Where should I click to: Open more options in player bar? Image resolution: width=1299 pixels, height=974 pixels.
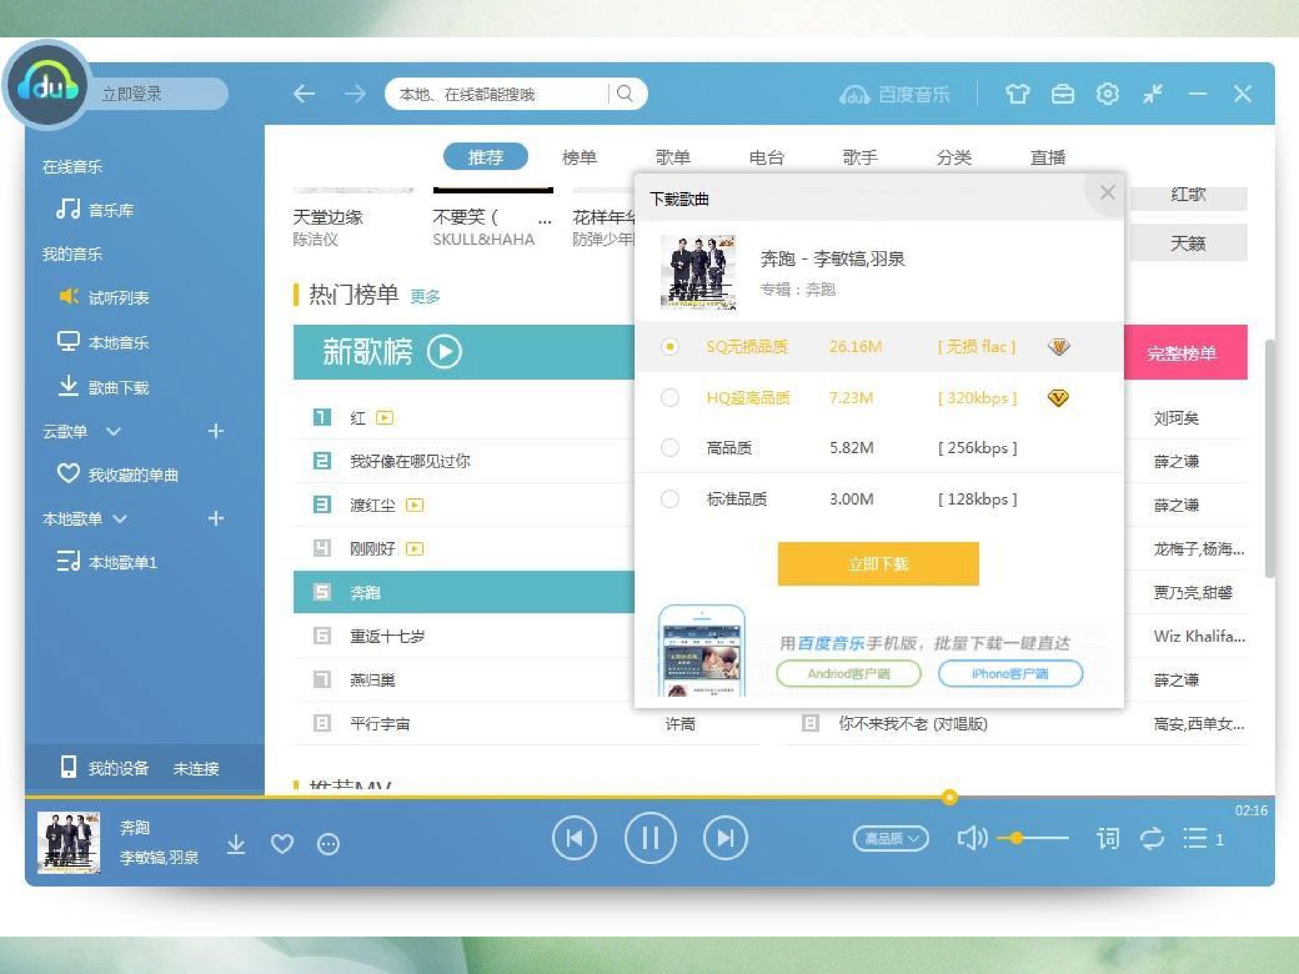coord(328,844)
